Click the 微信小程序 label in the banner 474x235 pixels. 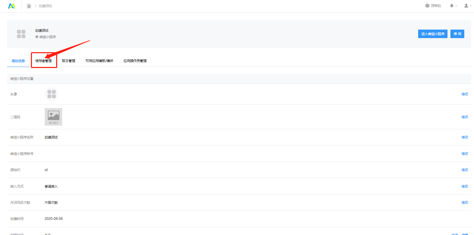coord(47,37)
